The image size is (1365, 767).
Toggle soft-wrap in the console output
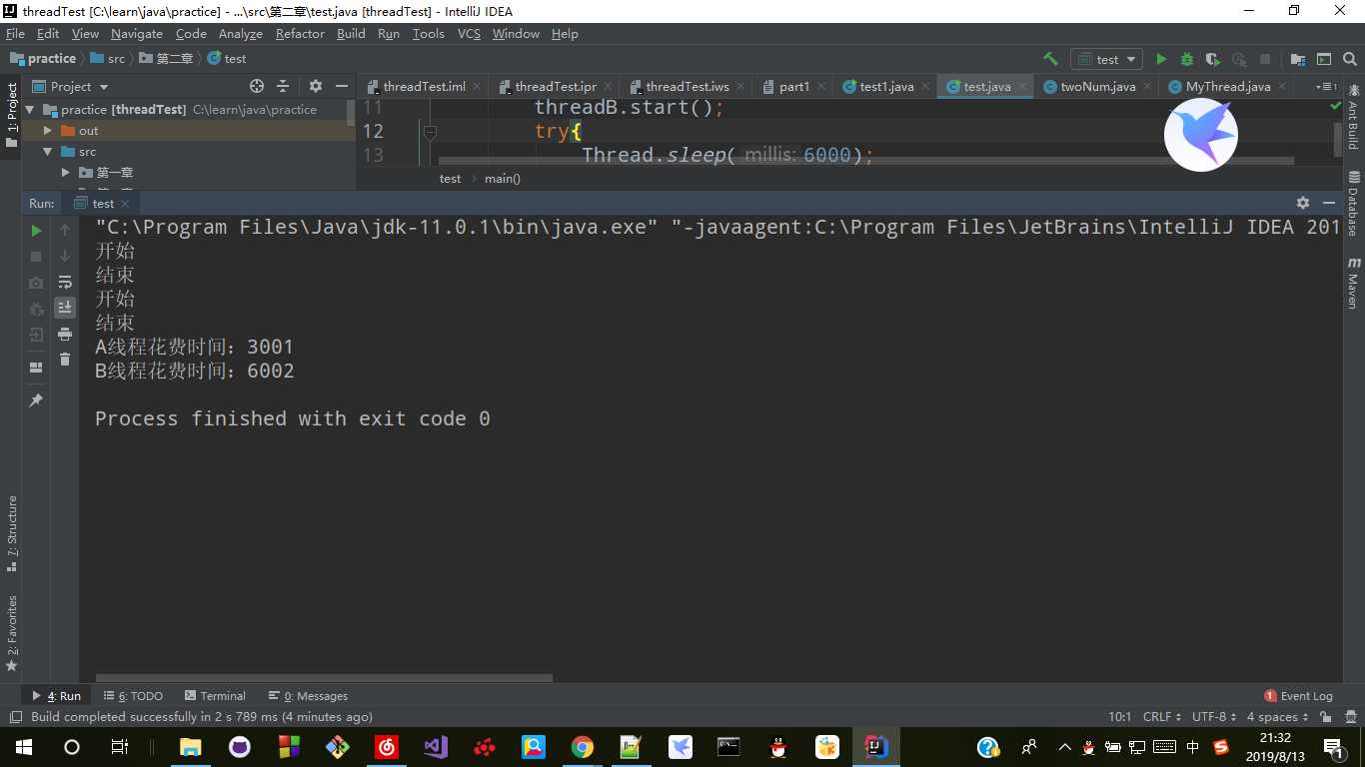pyautogui.click(x=65, y=283)
